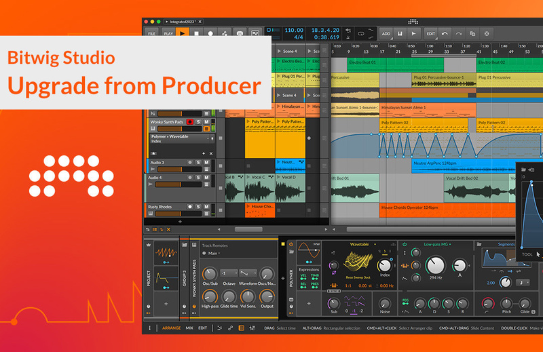Click the launcher horizontal scrollbar
543x352 pixels.
(x=248, y=229)
